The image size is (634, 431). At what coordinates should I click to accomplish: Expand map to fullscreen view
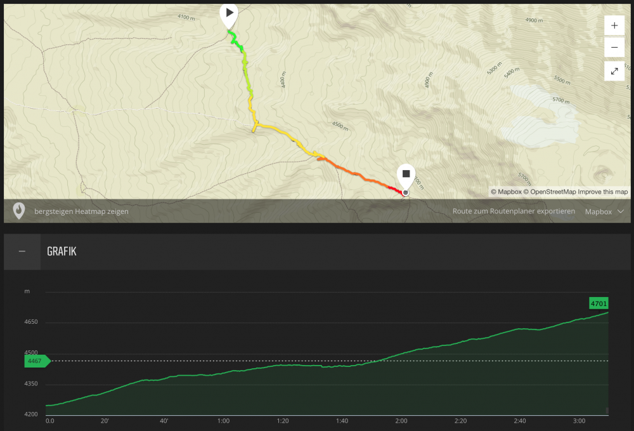(x=614, y=71)
